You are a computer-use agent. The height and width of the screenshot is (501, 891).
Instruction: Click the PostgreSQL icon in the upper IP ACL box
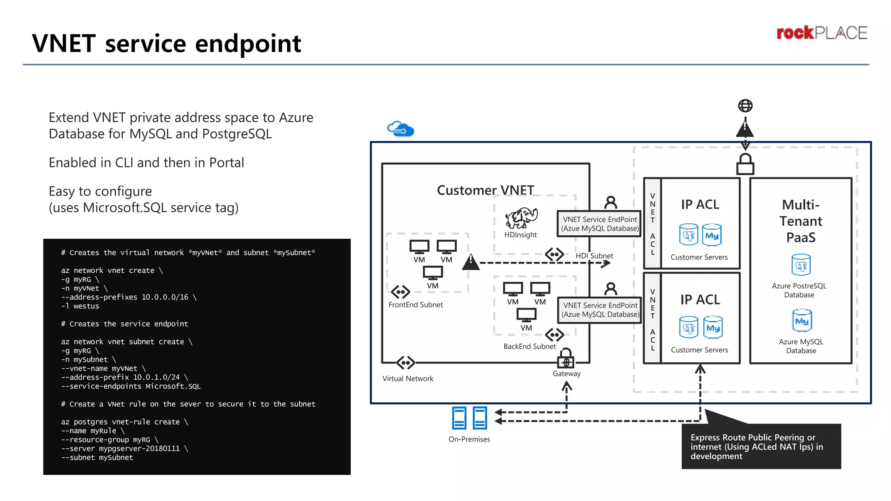tap(689, 235)
